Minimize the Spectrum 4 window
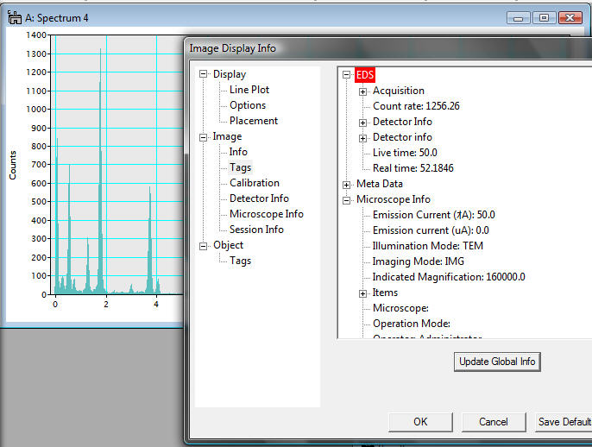Image resolution: width=592 pixels, height=447 pixels. 519,18
